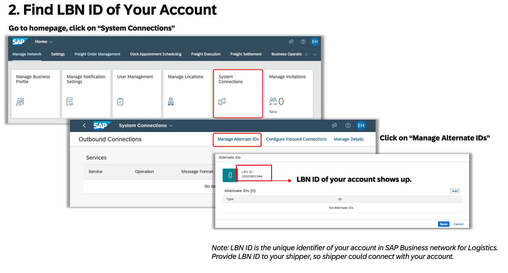Image resolution: width=508 pixels, height=273 pixels.
Task: Click the SAP logo in Home header
Action: pyautogui.click(x=20, y=42)
